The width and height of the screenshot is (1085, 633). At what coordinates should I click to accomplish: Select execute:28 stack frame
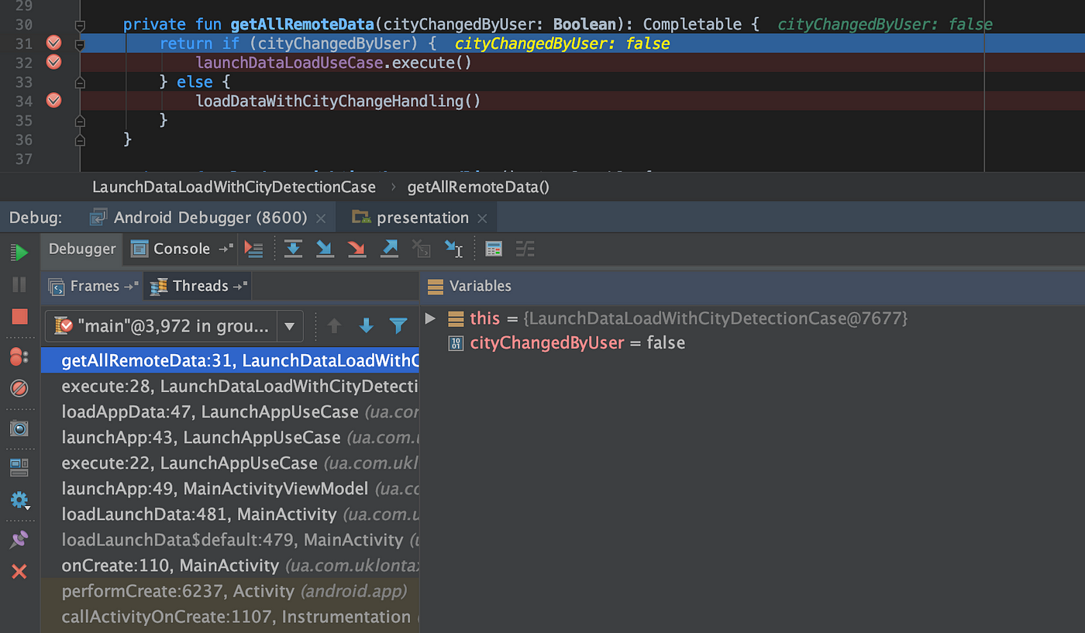[230, 386]
